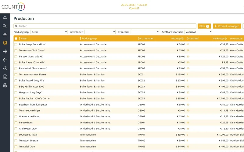The width and height of the screenshot is (244, 152).
Task: Sort by the Naam column header
Action: (x=24, y=39)
